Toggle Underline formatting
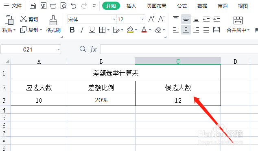This screenshot has width=258, height=151. click(92, 30)
